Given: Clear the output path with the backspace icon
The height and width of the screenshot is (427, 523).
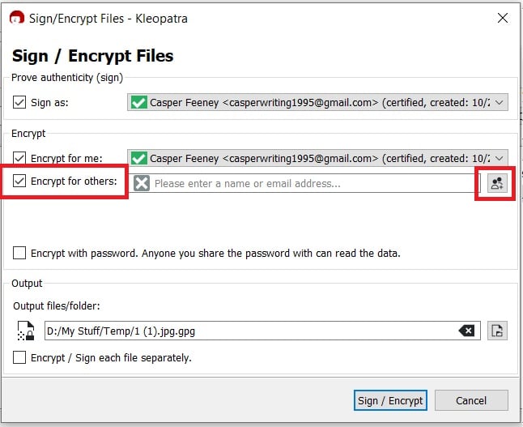Looking at the screenshot, I should point(466,331).
